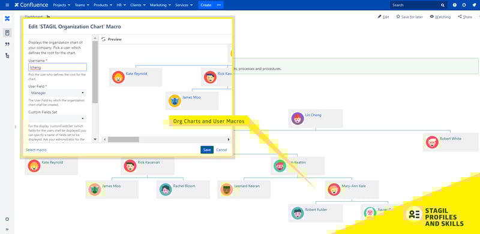Open the Projects menu
Image resolution: width=480 pixels, height=234 pixels.
(62, 5)
